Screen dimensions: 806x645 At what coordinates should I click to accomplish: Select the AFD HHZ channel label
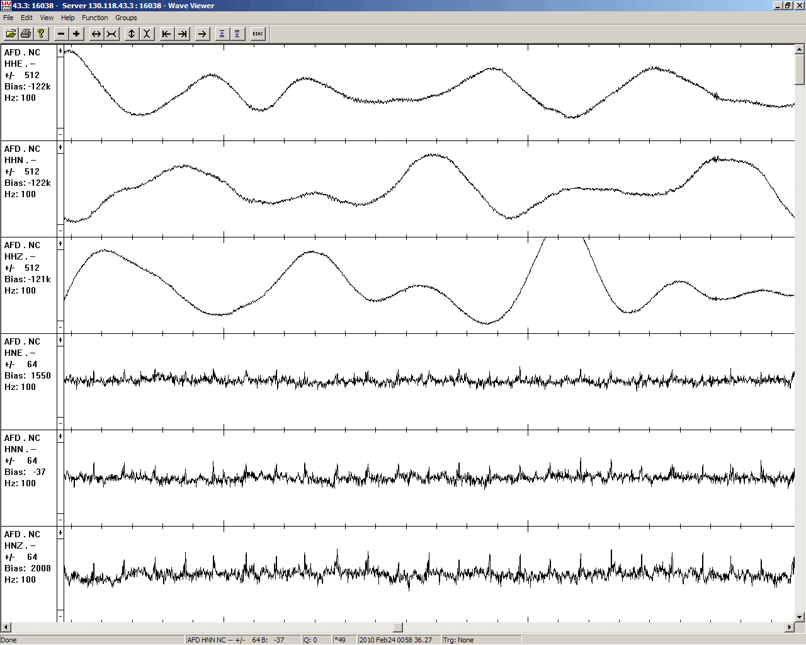28,285
